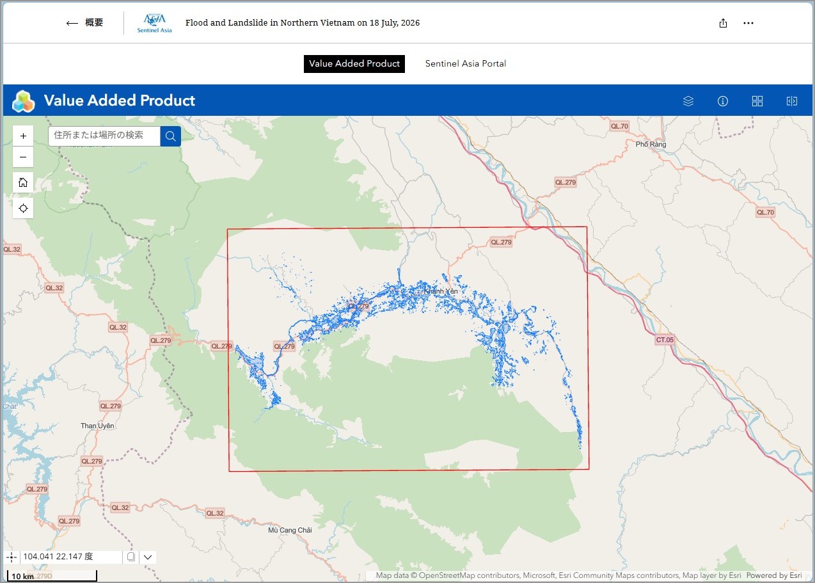Click the QL.70 marker near Phố Ràng

620,126
